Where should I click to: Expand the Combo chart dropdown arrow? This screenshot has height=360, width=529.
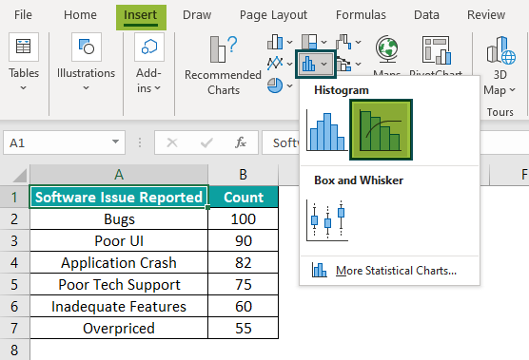click(x=359, y=64)
